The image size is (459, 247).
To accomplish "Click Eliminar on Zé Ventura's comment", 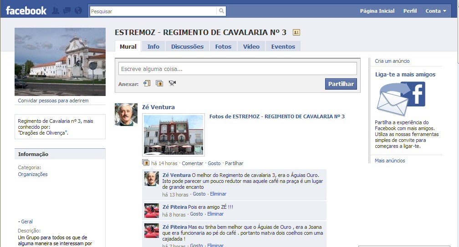I will click(218, 194).
